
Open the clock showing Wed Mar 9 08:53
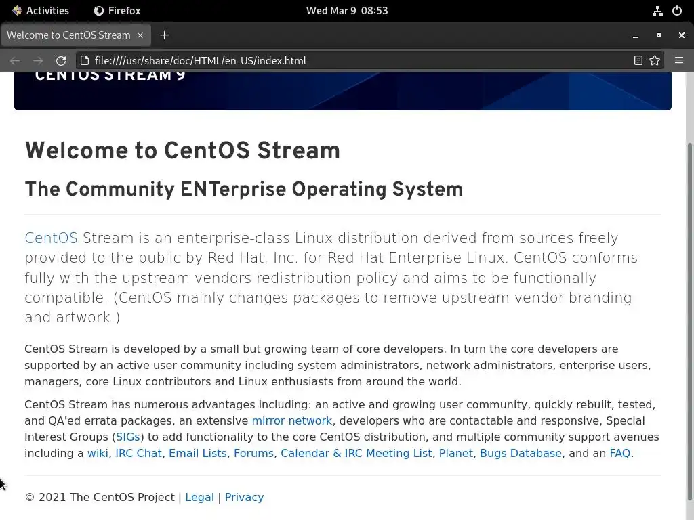click(x=347, y=11)
